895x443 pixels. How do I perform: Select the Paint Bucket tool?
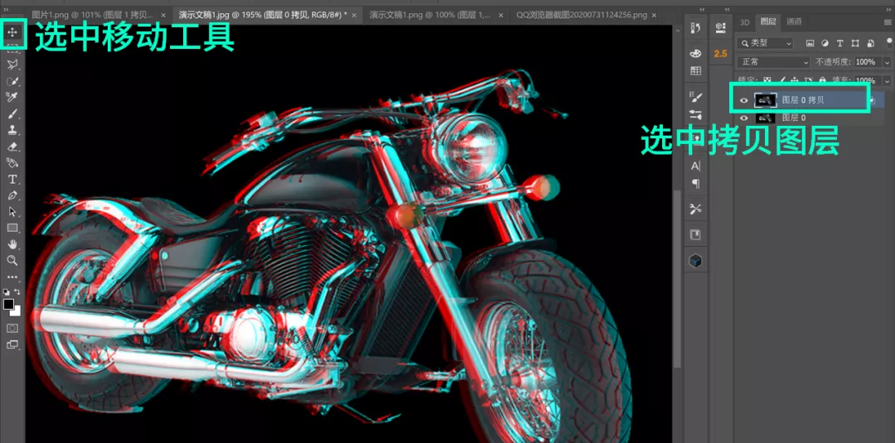12,162
